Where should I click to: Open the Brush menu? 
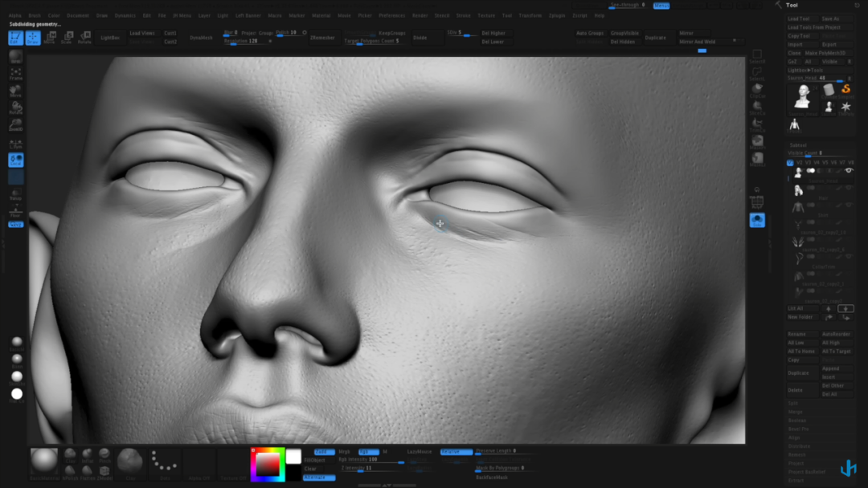click(35, 15)
